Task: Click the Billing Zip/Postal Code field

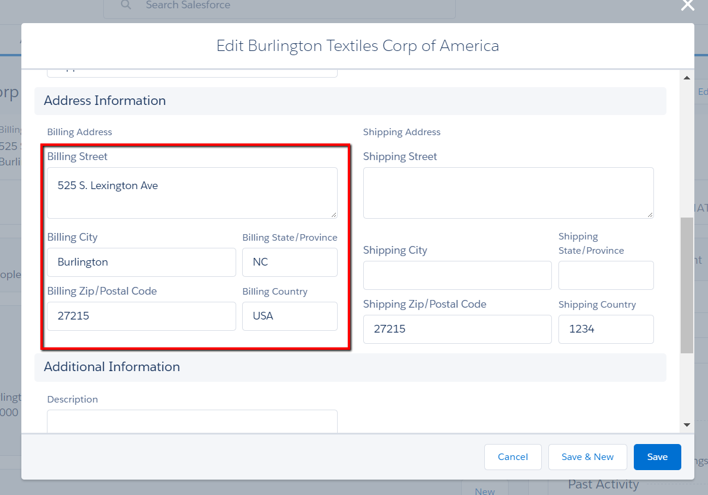Action: coord(141,316)
